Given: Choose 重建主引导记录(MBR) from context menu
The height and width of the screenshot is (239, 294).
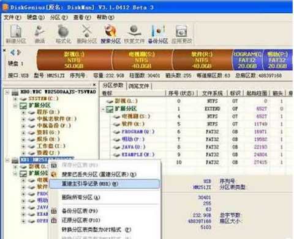Looking at the screenshot, I should [104, 184].
